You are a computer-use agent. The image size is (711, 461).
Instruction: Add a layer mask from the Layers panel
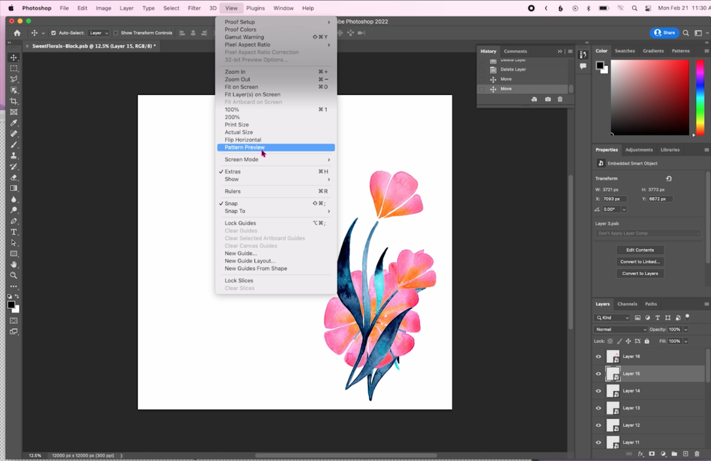(652, 454)
